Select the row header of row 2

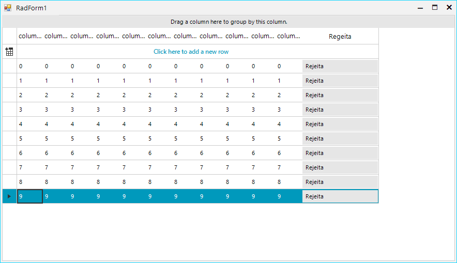(9, 95)
